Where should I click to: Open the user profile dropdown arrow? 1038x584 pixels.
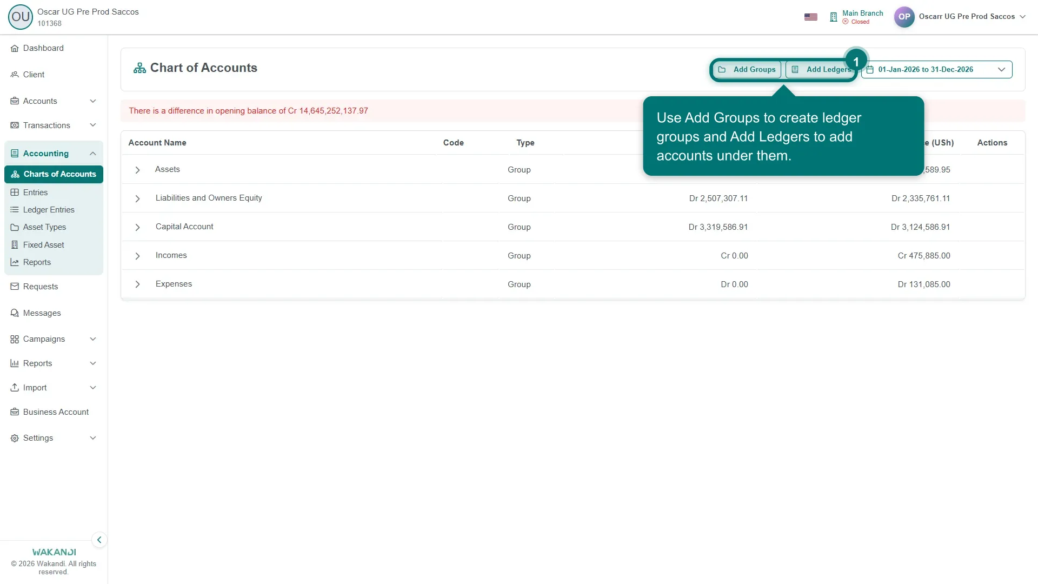1023,17
